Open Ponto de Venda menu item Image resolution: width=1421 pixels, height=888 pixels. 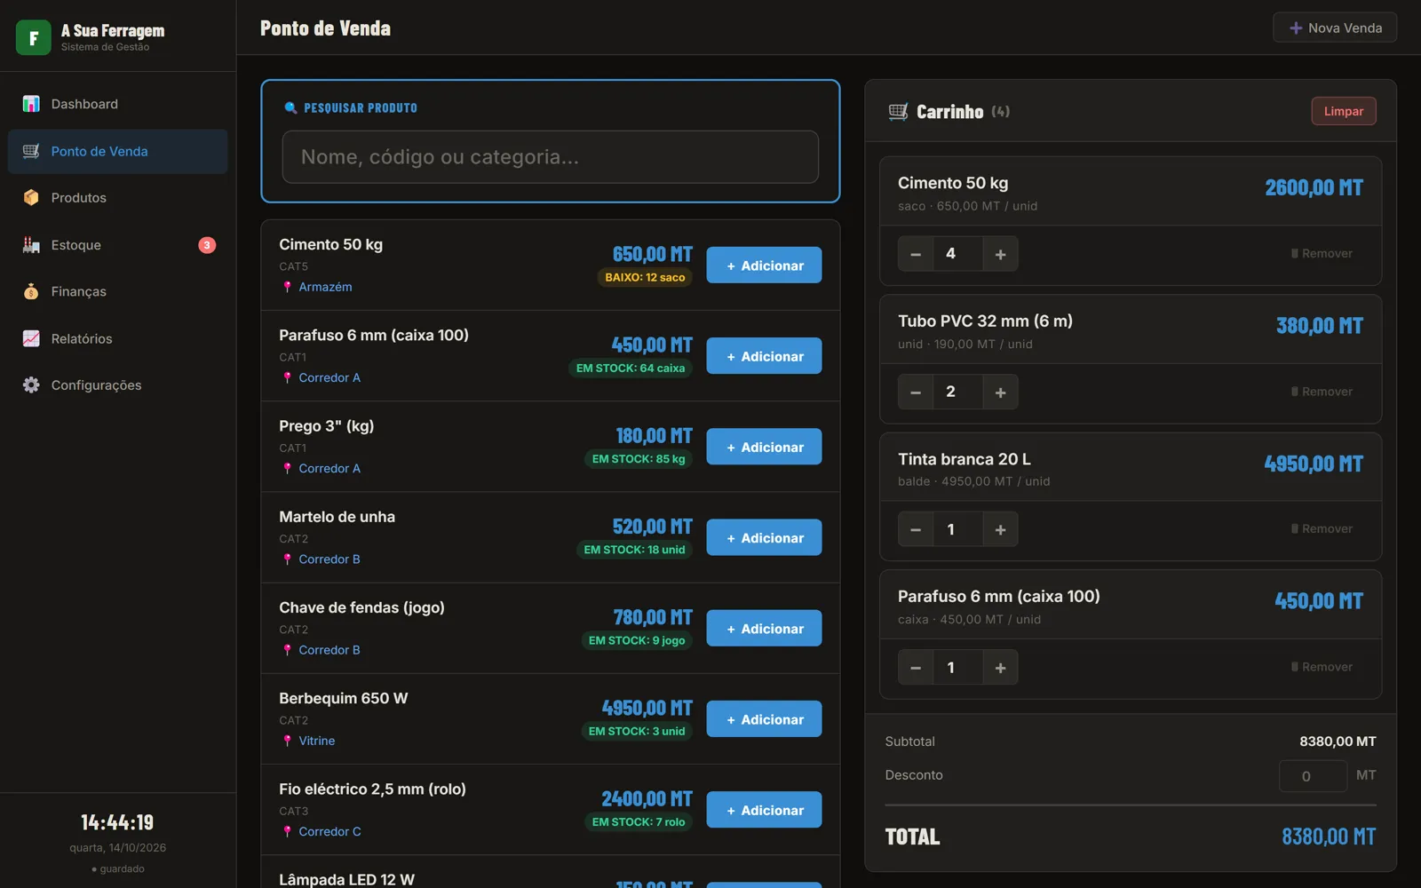tap(118, 151)
